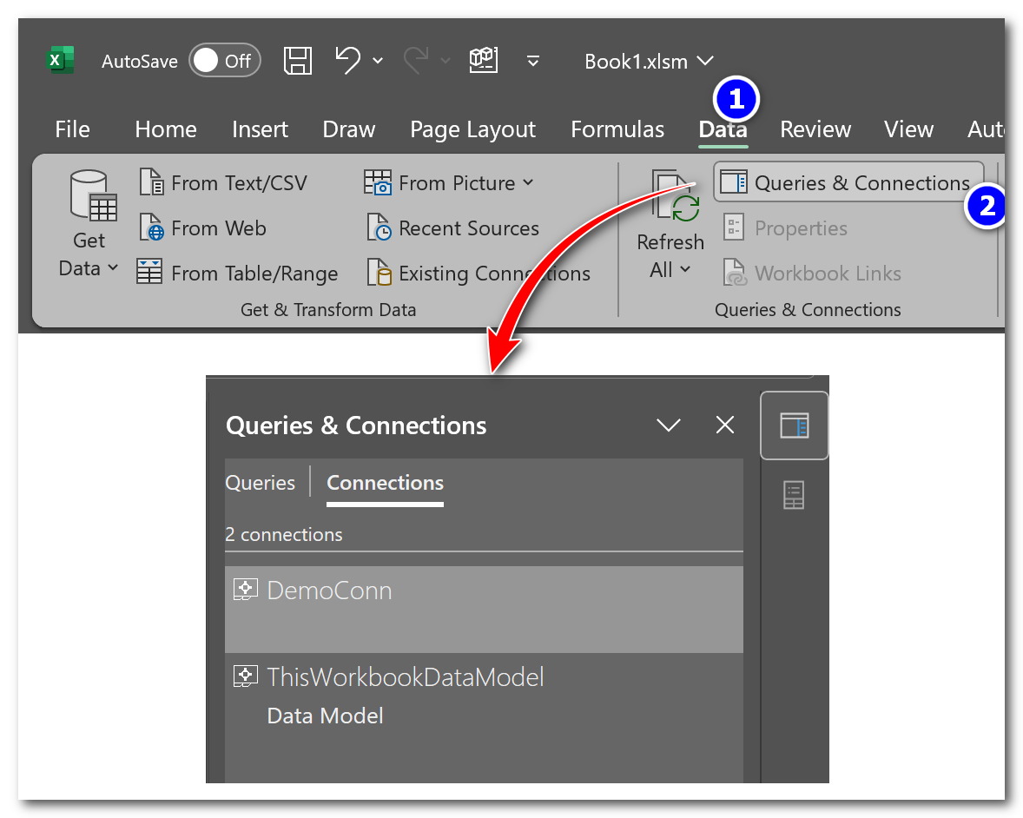Open the Recent Sources command
Viewport: 1023px width, 818px height.
(x=452, y=228)
